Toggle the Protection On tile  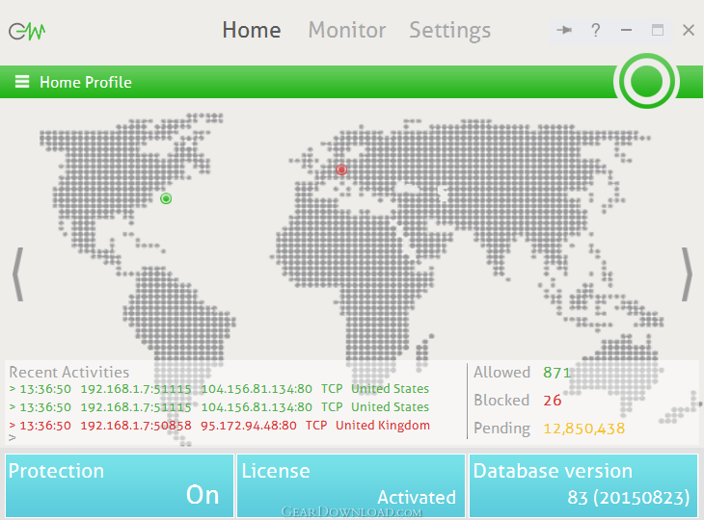pyautogui.click(x=119, y=485)
